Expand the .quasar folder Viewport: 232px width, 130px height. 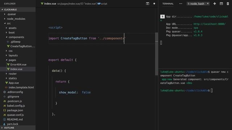coord(5,14)
